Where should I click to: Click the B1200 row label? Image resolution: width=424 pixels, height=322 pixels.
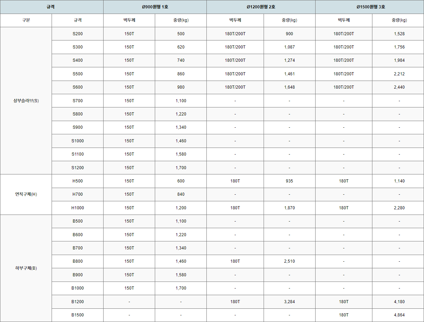[77, 302]
